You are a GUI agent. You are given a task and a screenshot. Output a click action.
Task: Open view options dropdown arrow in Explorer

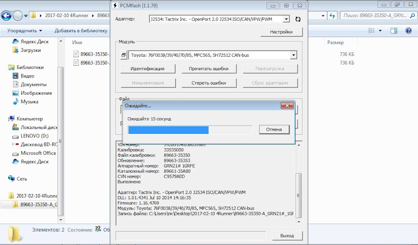(380, 31)
